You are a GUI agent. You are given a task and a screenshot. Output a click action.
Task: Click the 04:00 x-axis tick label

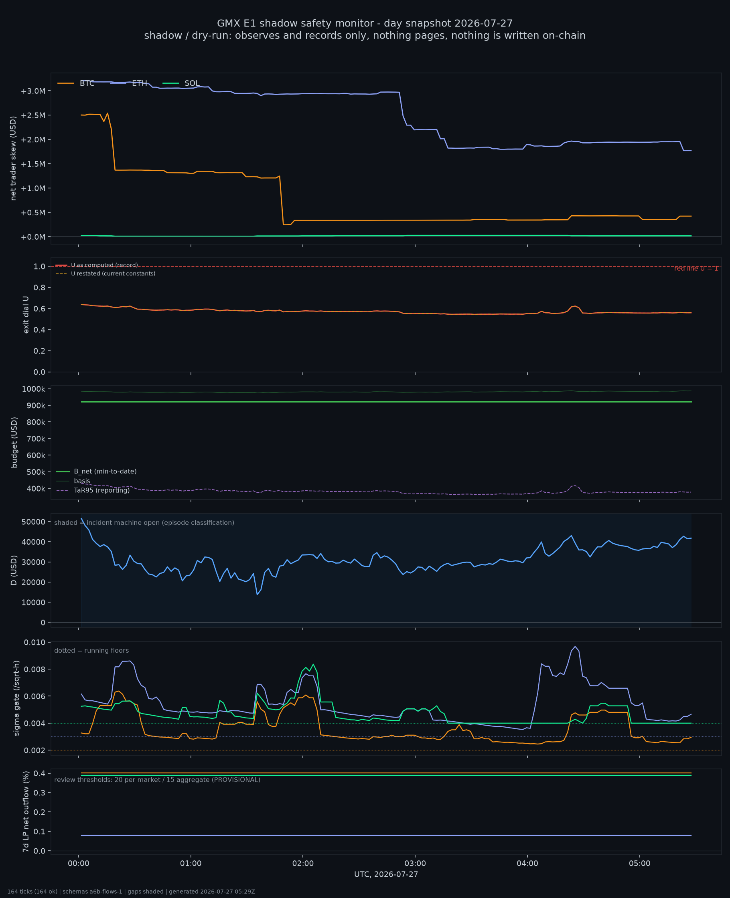click(x=528, y=864)
